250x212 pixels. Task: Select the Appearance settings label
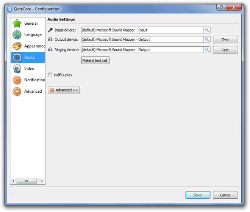click(x=34, y=46)
